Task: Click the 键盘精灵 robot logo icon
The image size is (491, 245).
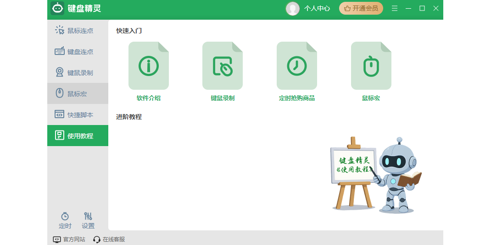Action: click(x=57, y=8)
